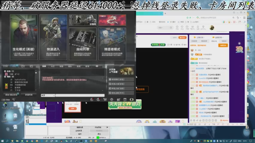This screenshot has width=255, height=143.
Task: Collapse the 离线 offline friends group
Action: [x=5, y=77]
